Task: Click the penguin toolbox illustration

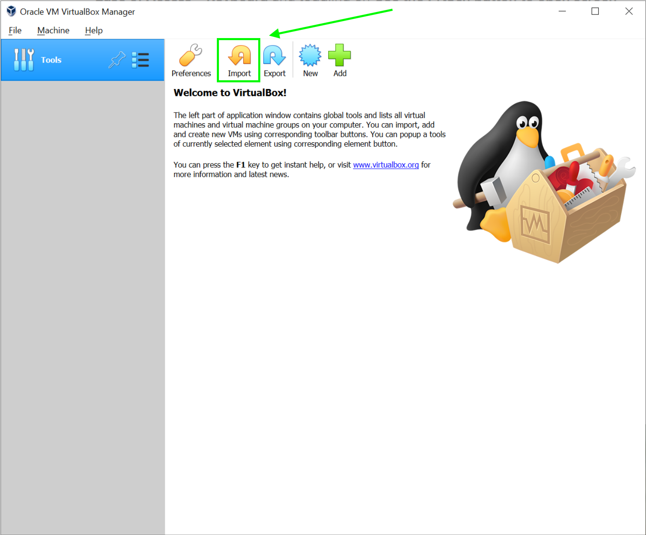Action: 544,182
